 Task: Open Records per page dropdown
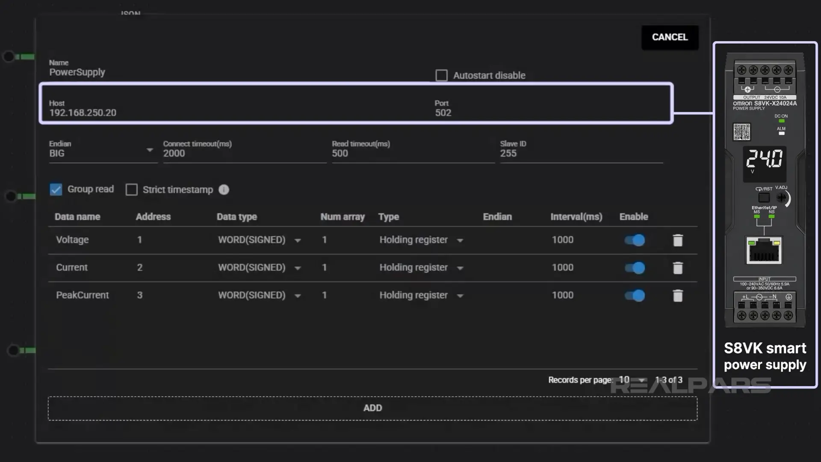tap(632, 380)
